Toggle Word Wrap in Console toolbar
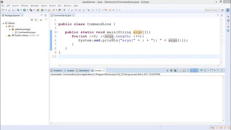231x130 pixels. click(x=188, y=71)
